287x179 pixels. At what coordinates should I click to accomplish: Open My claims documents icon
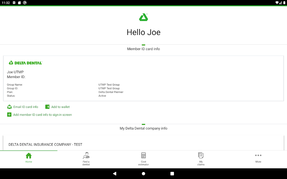tap(201, 156)
